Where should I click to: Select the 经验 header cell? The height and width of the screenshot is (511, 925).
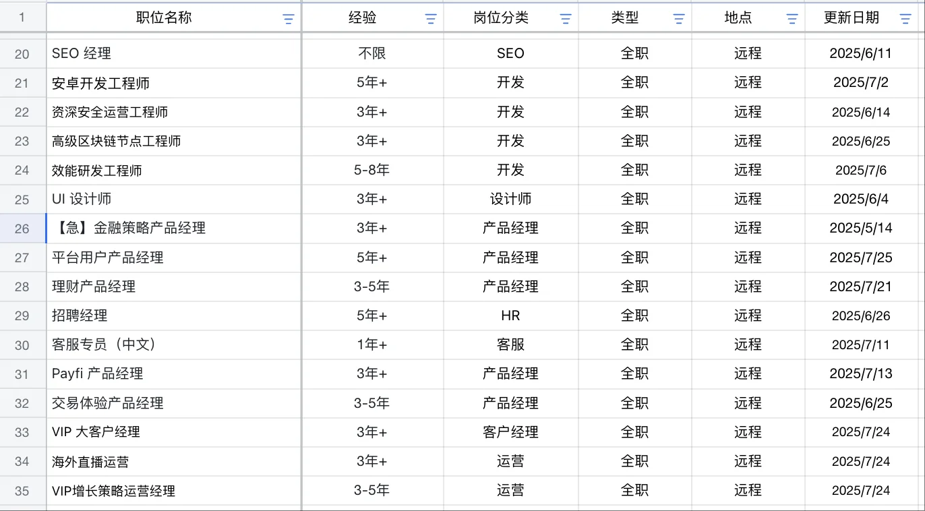click(373, 18)
